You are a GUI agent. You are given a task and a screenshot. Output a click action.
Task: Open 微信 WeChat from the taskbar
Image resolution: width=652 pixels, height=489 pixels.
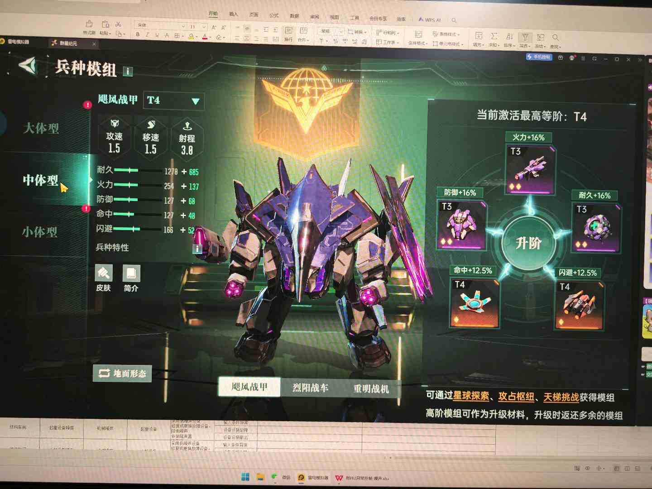point(281,477)
